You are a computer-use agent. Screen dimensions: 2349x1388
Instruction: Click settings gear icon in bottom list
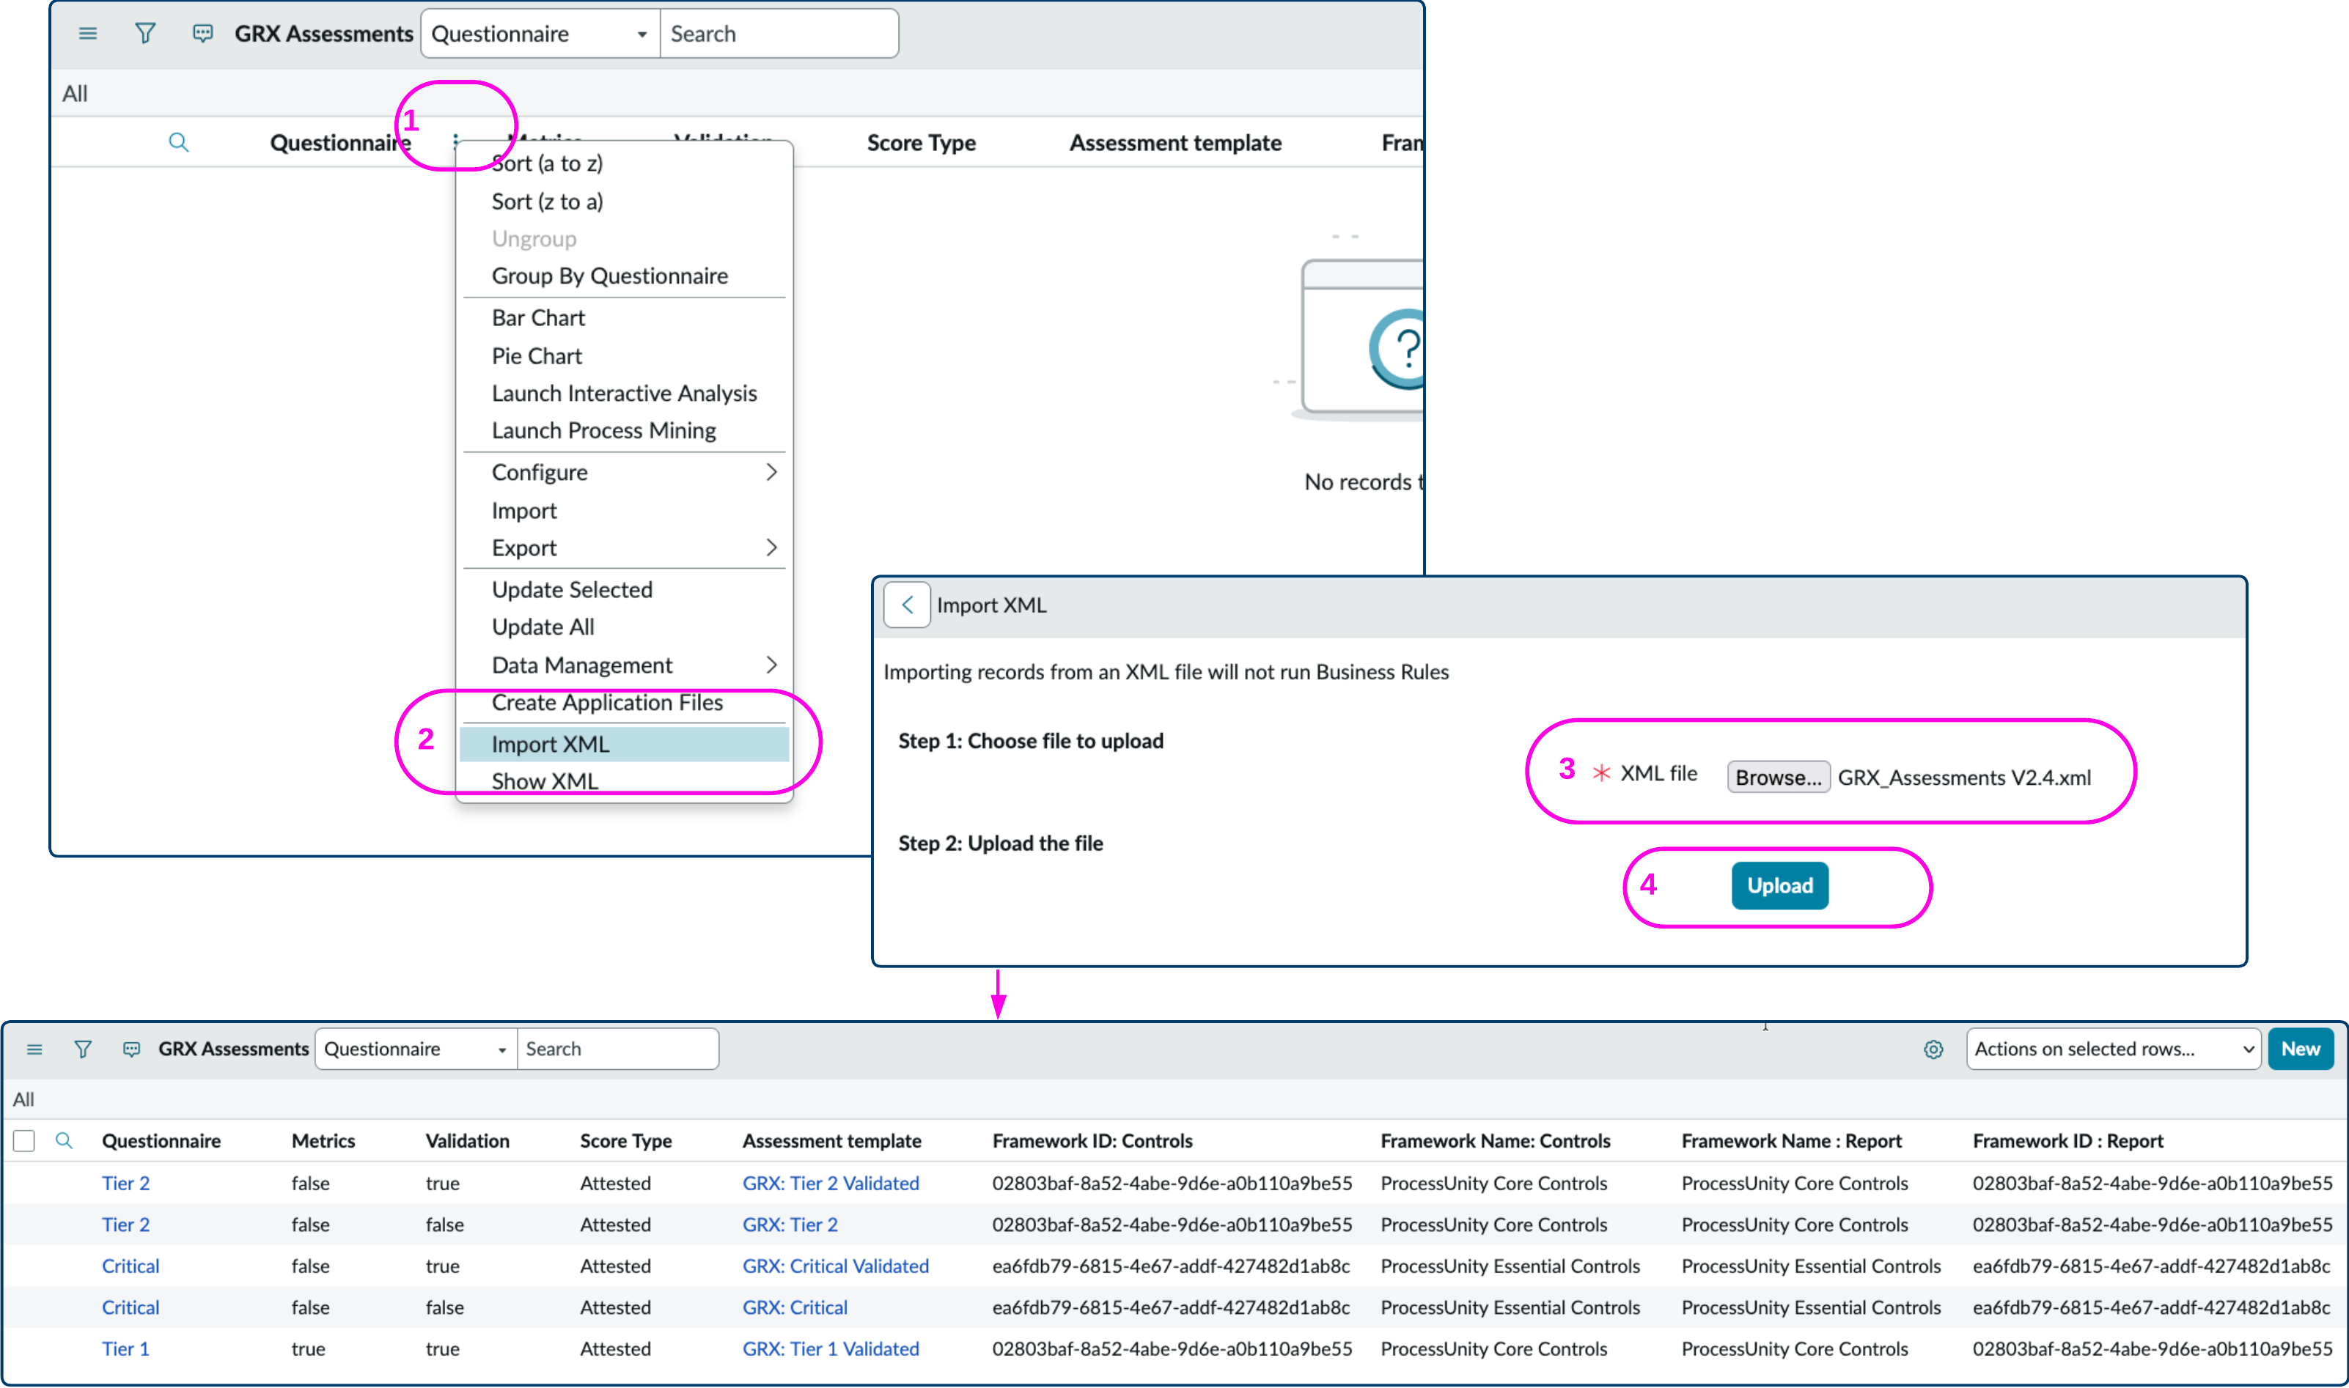point(1933,1049)
